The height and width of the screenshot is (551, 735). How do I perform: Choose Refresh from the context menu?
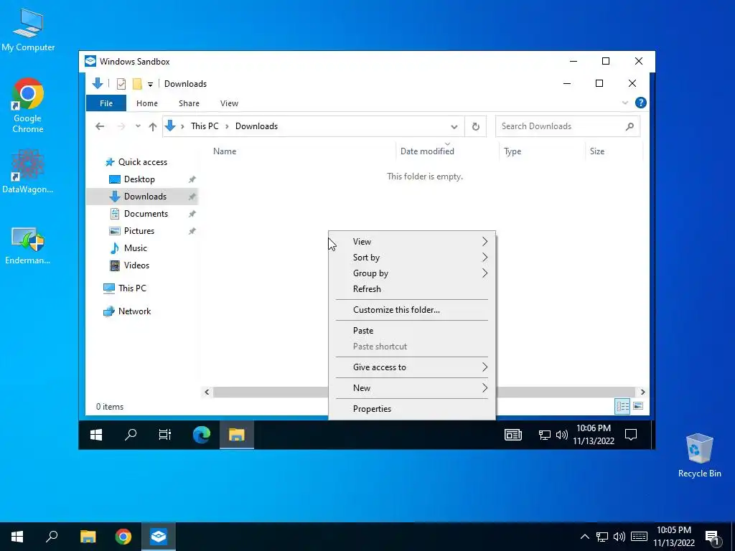412,289
